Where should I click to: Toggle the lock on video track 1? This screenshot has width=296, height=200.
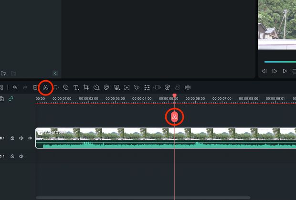tap(12, 138)
